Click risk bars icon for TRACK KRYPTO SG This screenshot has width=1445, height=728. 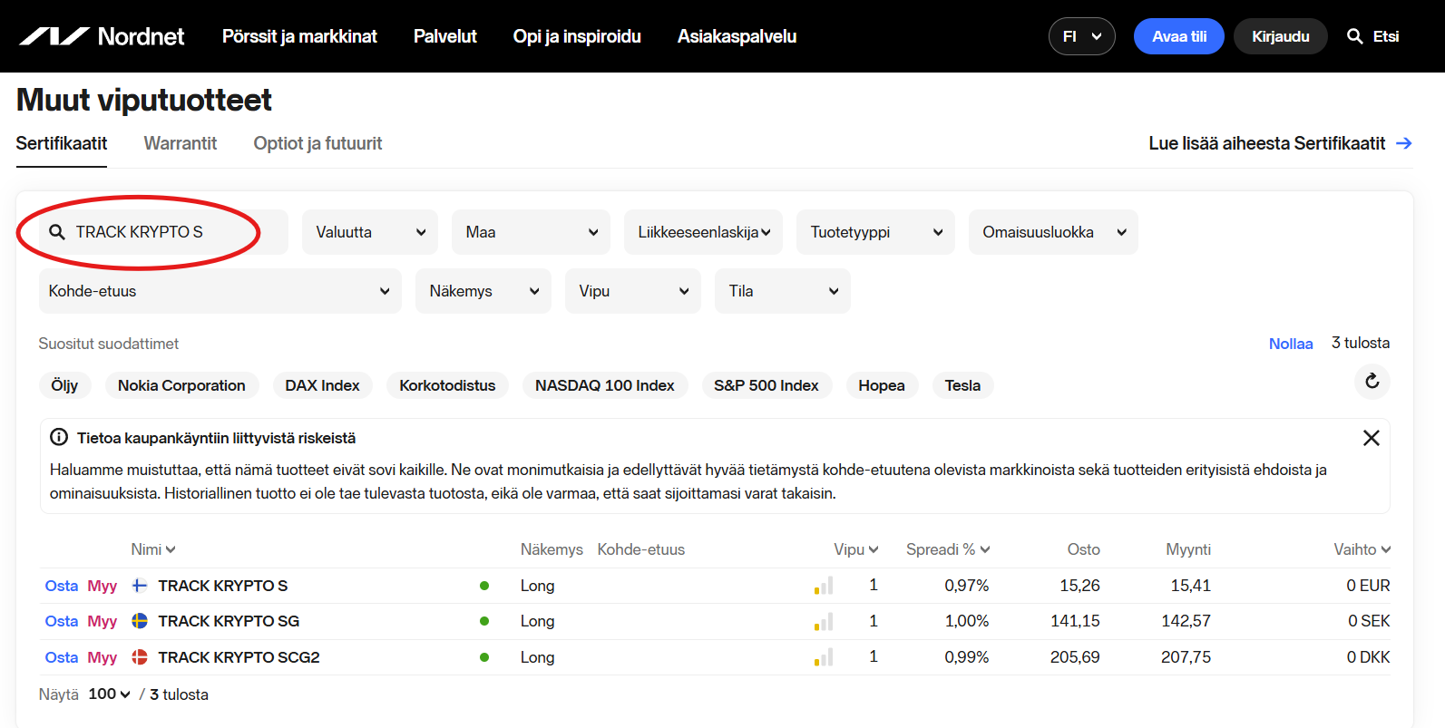click(823, 622)
